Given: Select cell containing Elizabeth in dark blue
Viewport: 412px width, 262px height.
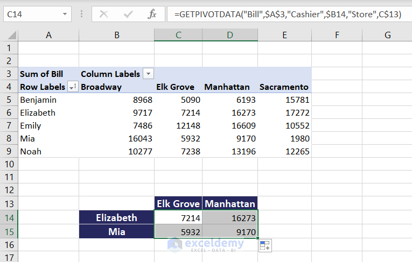Looking at the screenshot, I should coord(116,218).
